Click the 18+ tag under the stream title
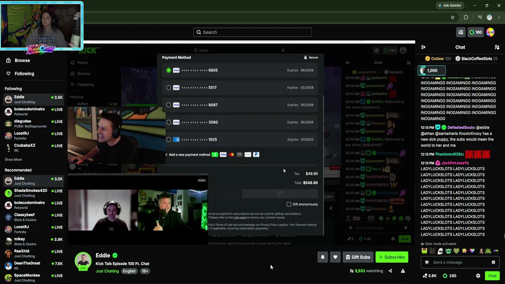Viewport: 505px width, 284px height. tap(145, 271)
